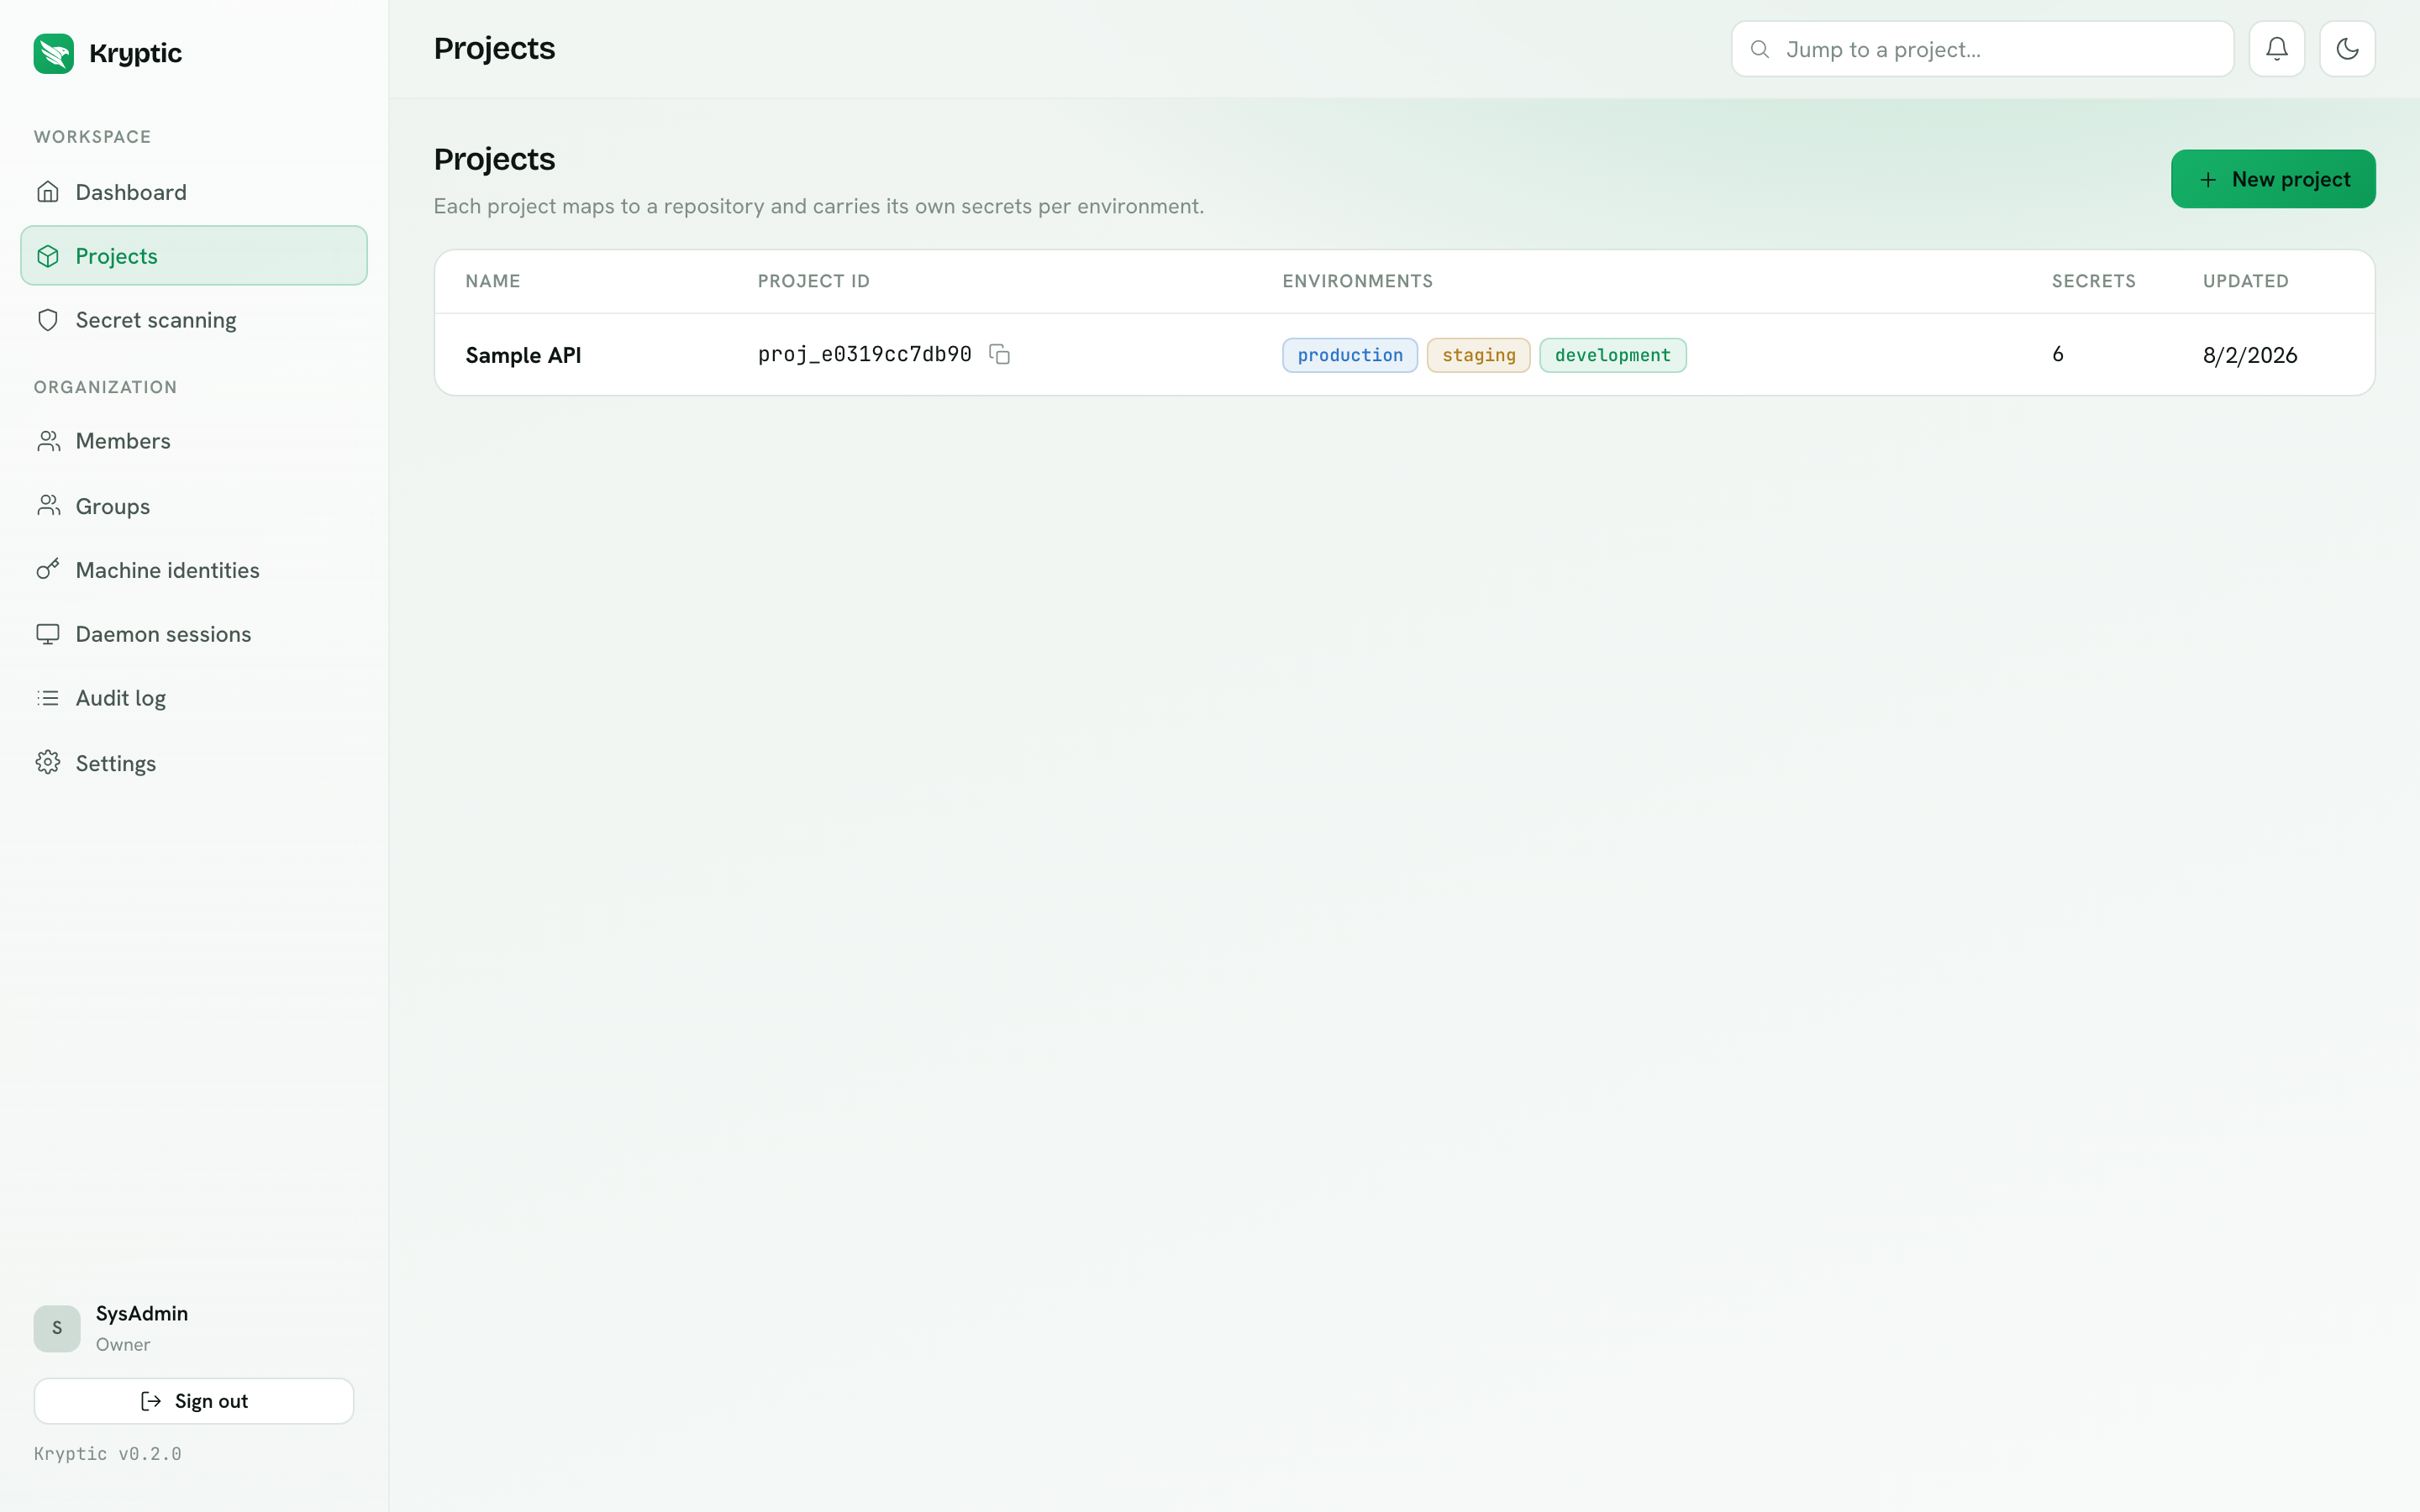This screenshot has width=2420, height=1512.
Task: Click the Projects cube icon
Action: [48, 256]
